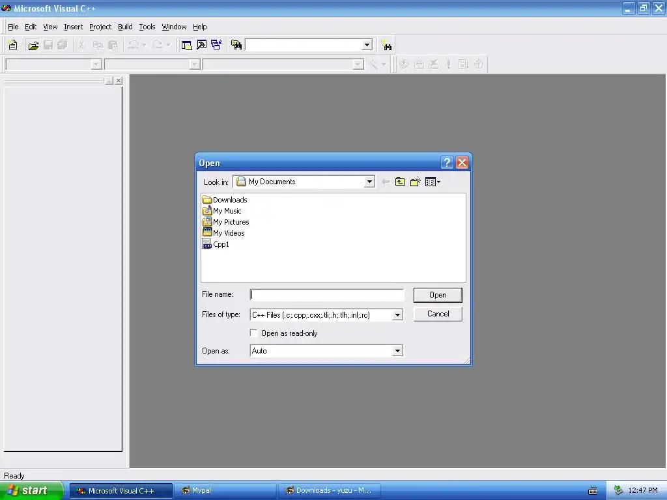
Task: Open the Insert menu
Action: coord(73,27)
